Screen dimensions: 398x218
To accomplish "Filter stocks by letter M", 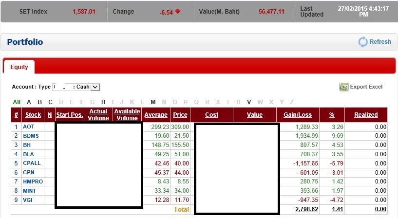I will pos(153,102).
